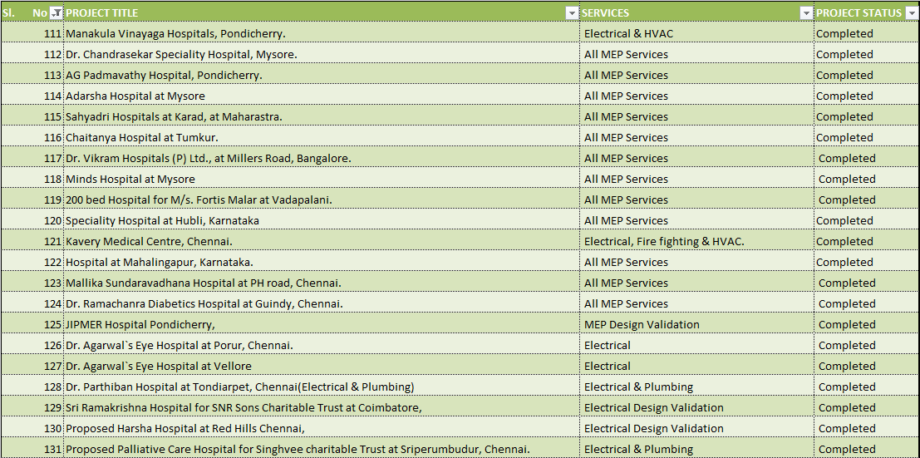Select the MEP Design Validation cell
The height and width of the screenshot is (458, 920).
642,325
